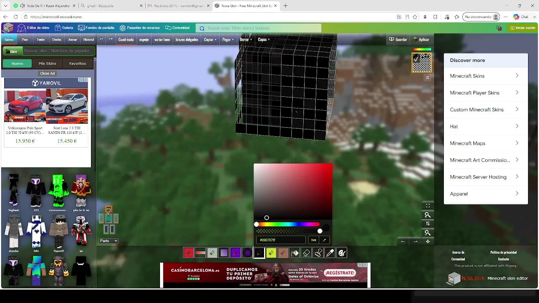Click the lower magnifier zoom icon
The width and height of the screenshot is (539, 303).
click(428, 233)
